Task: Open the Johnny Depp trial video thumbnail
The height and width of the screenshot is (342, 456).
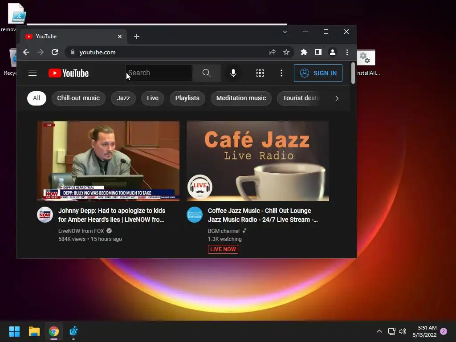Action: pos(108,161)
